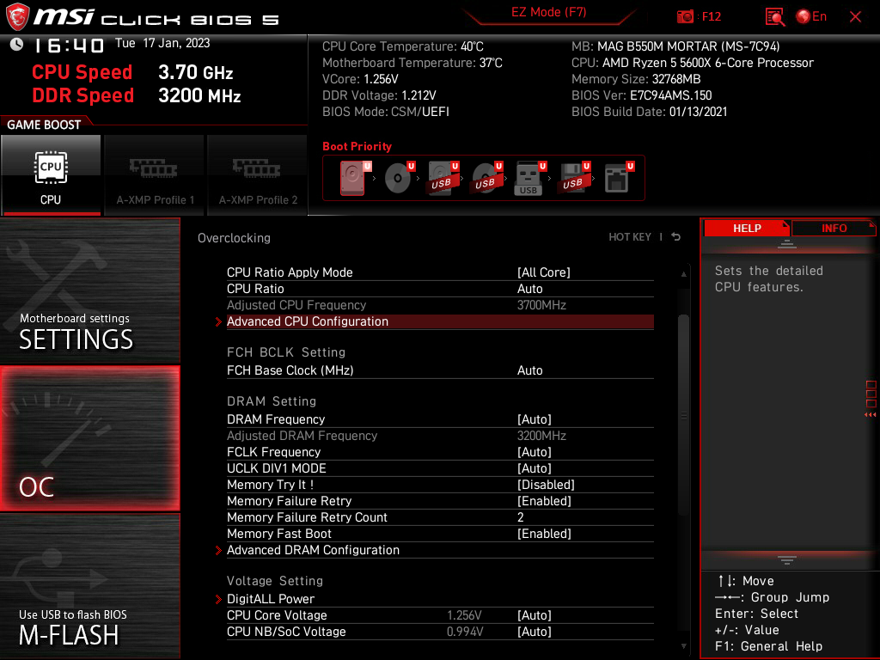Click the red arrows side panel handle
This screenshot has height=660, width=880.
(x=870, y=415)
